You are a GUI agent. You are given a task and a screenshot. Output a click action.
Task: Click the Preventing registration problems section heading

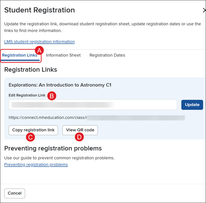click(53, 148)
